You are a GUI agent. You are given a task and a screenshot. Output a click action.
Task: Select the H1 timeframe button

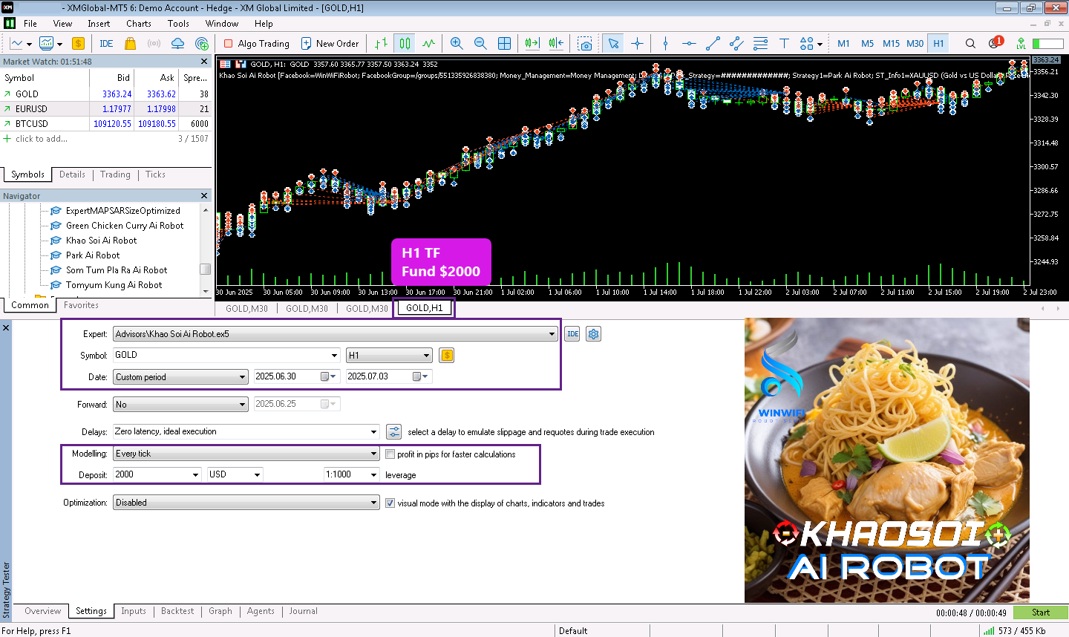pos(938,43)
